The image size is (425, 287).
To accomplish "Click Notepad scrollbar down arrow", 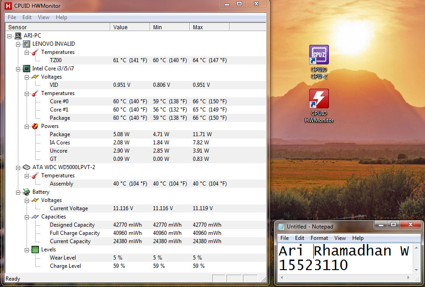I will click(417, 270).
